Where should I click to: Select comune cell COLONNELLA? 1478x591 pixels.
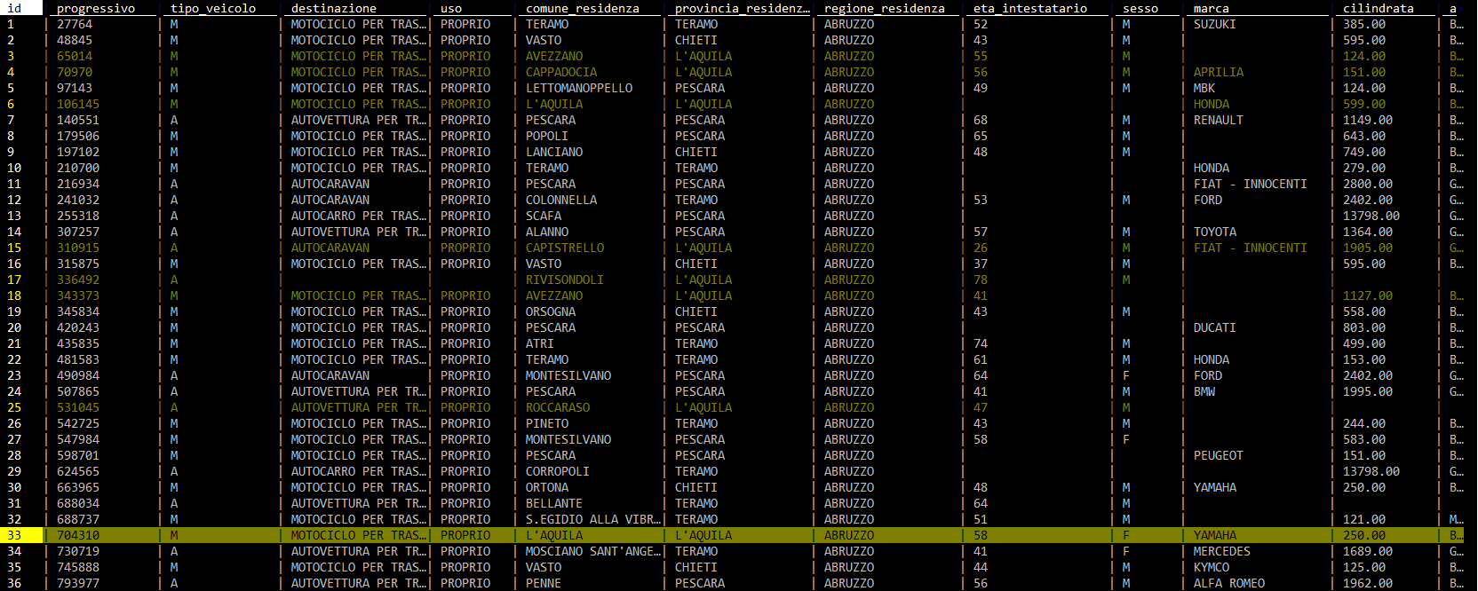click(x=561, y=200)
